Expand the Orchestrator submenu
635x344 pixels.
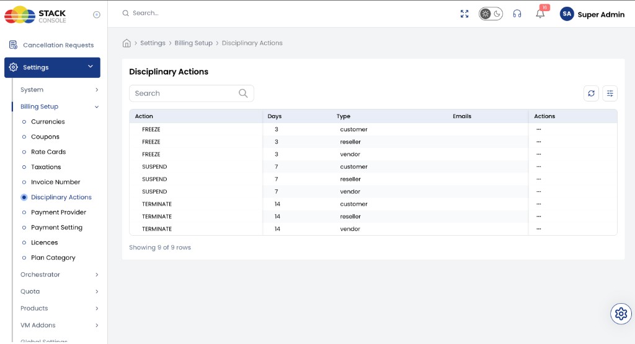point(60,275)
